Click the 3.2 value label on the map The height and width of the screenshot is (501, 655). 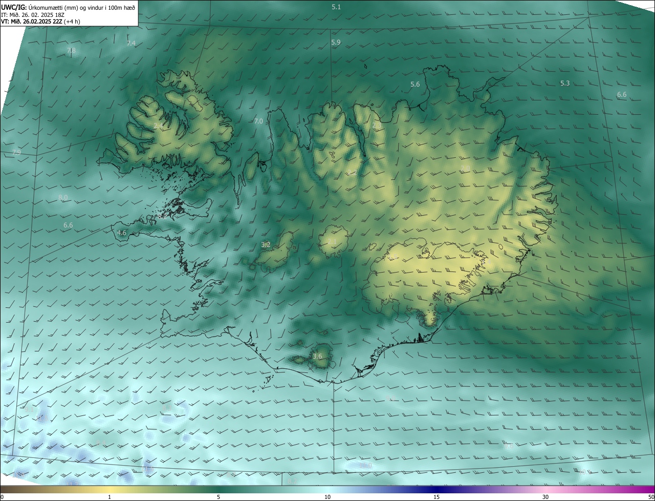[x=266, y=245]
